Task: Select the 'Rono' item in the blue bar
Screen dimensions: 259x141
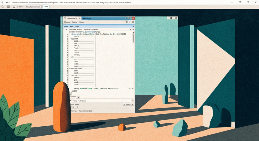Action: [x=66, y=27]
